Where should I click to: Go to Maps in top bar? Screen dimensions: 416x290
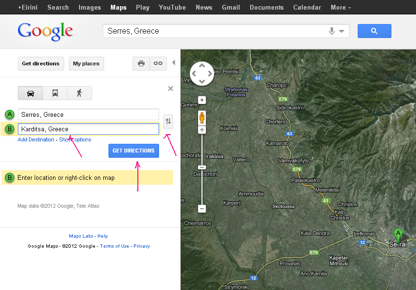118,7
